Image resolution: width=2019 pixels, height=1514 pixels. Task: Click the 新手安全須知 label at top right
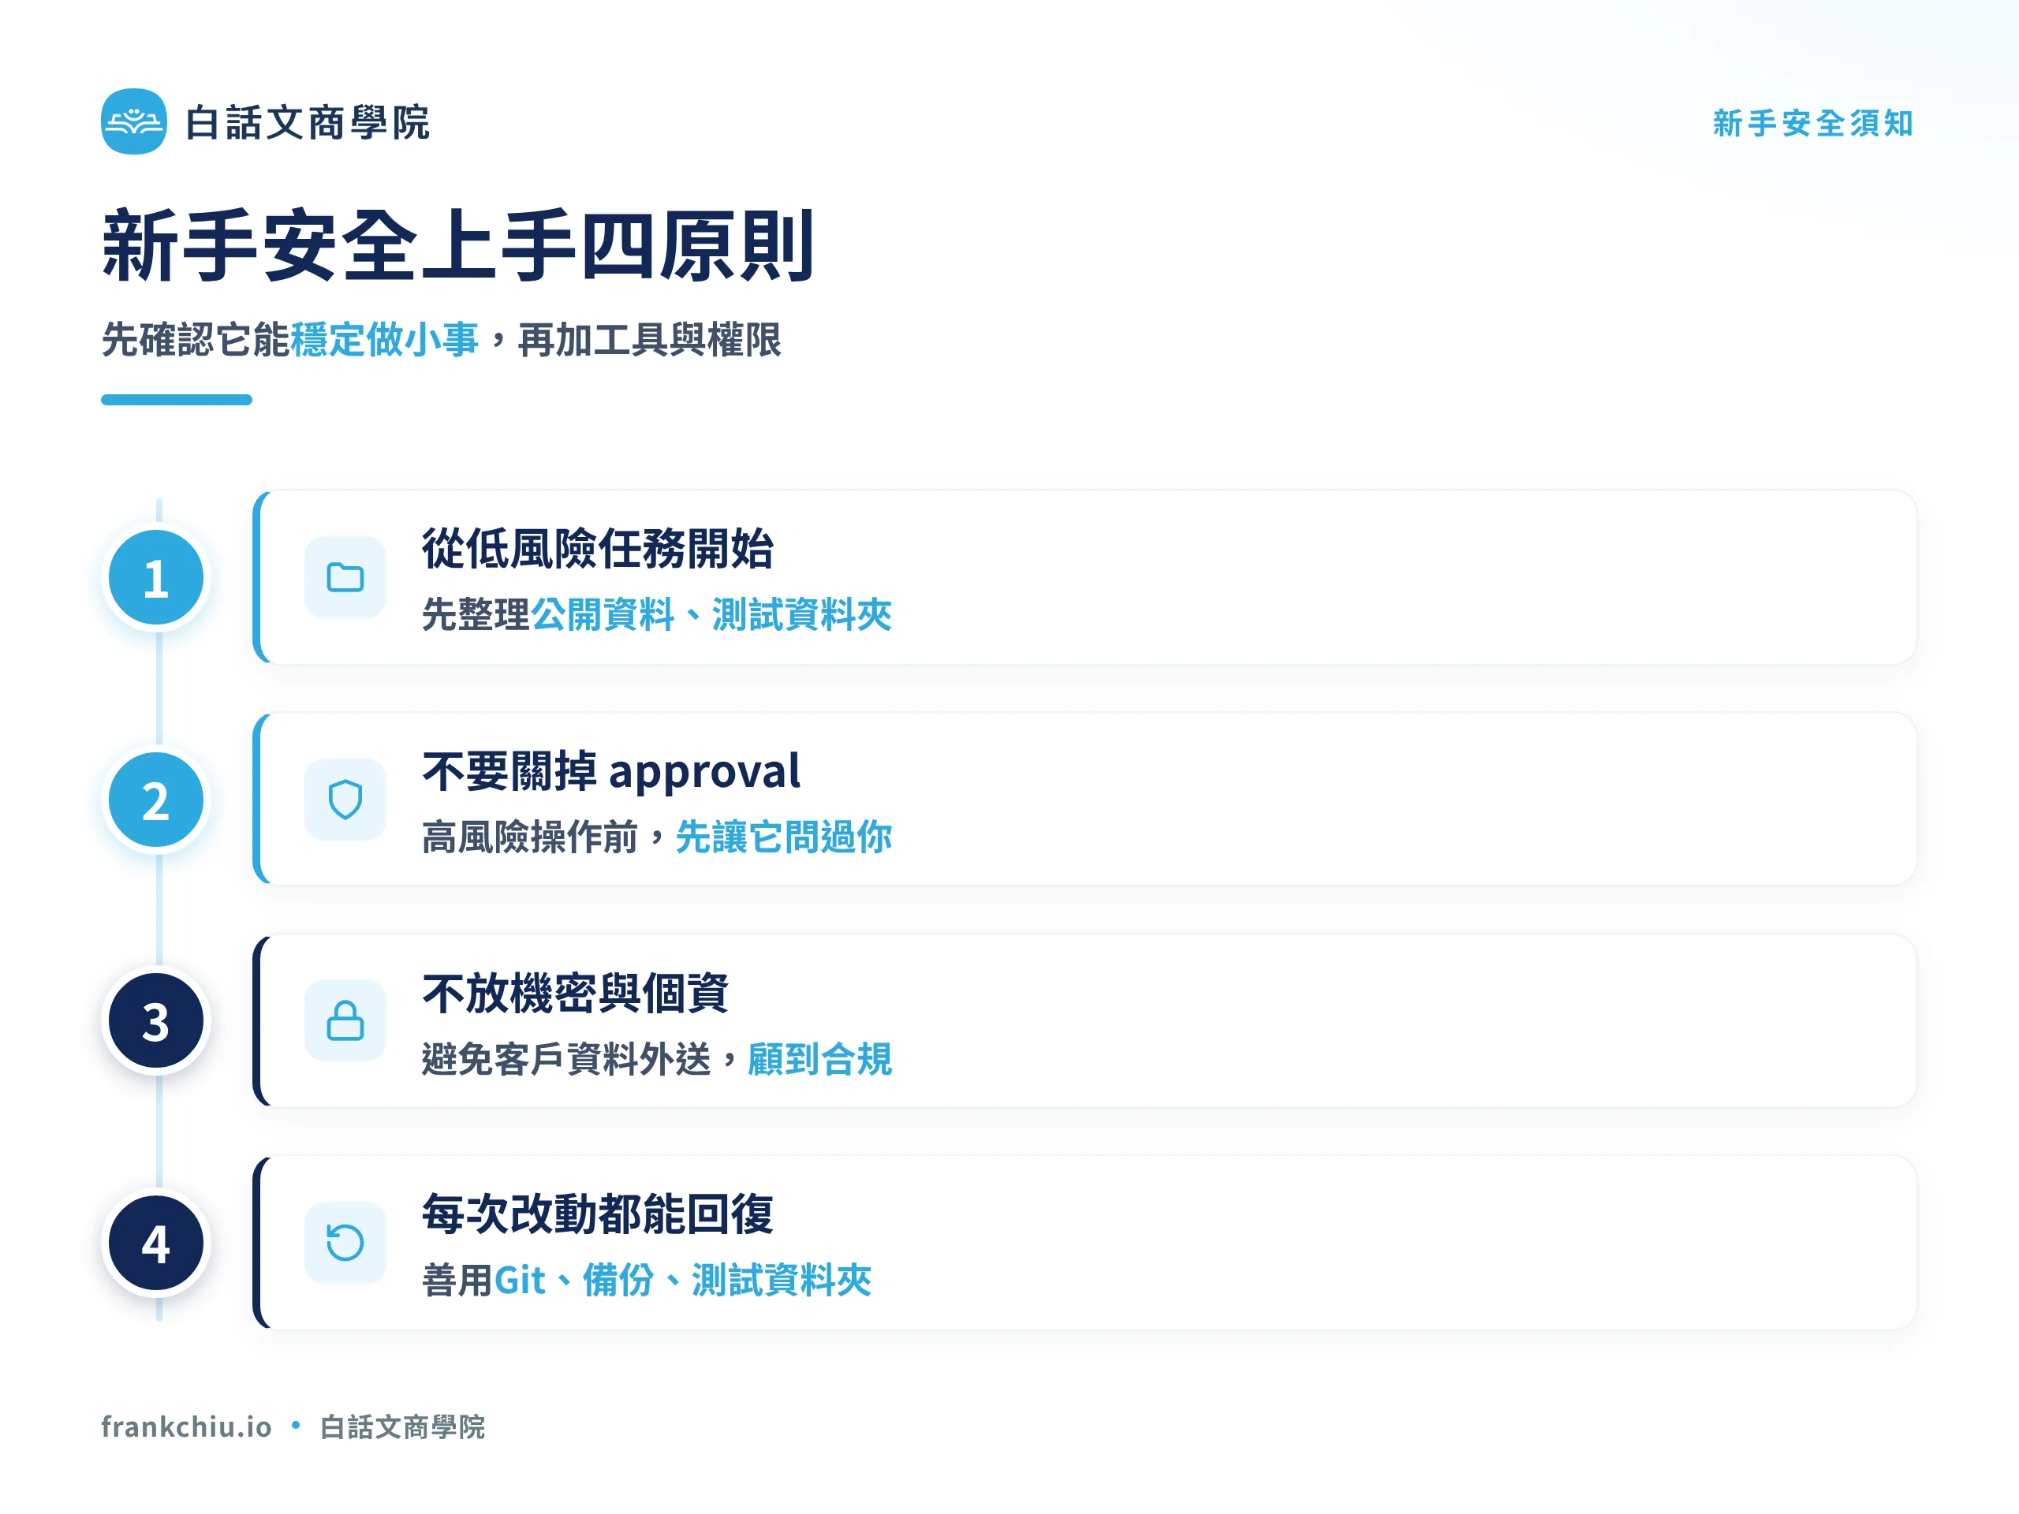tap(1812, 123)
